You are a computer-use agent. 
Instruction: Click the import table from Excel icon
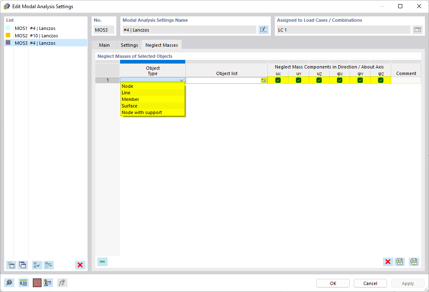click(414, 262)
